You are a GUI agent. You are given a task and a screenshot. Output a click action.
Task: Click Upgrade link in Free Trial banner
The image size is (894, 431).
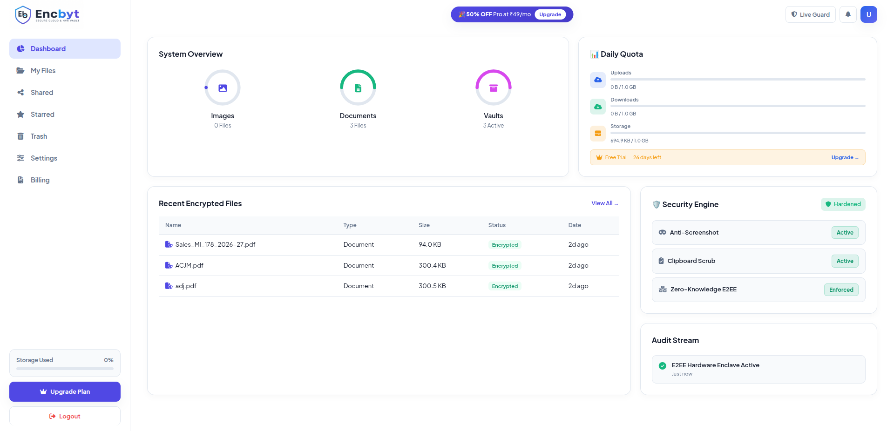coord(845,157)
